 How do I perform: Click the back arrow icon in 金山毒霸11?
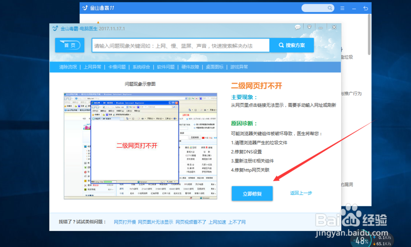click(366, 8)
